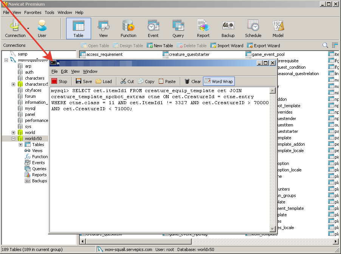This screenshot has width=341, height=254.
Task: Select the samp connection
Action: tap(23, 54)
